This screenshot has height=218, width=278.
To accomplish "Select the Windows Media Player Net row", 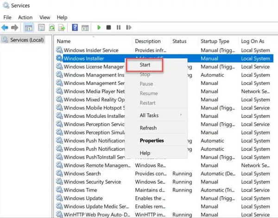I will [164, 91].
